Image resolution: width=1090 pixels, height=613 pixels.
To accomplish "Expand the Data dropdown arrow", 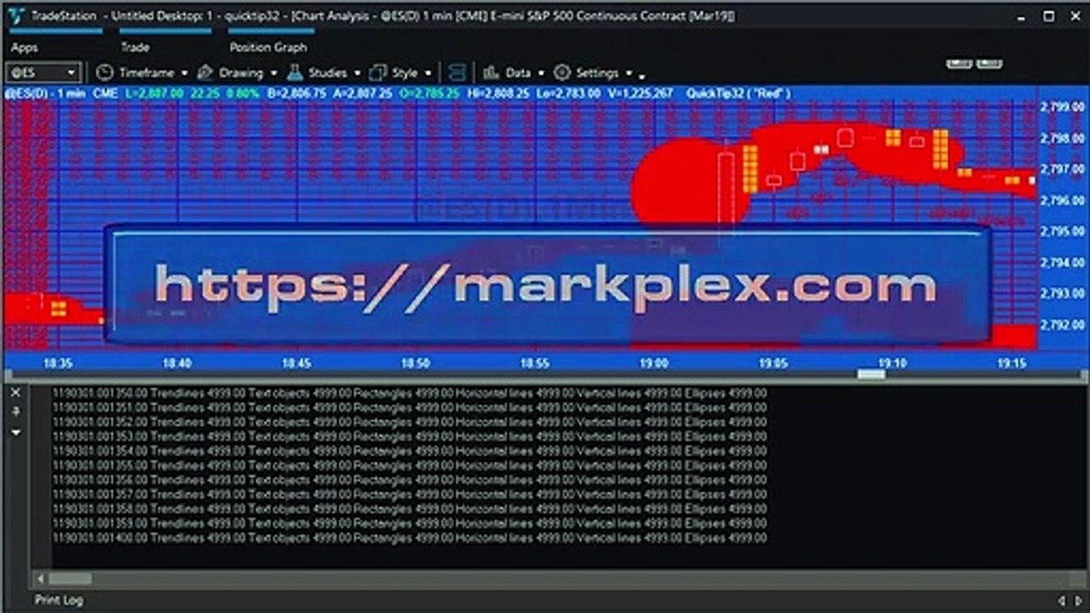I will click(540, 73).
